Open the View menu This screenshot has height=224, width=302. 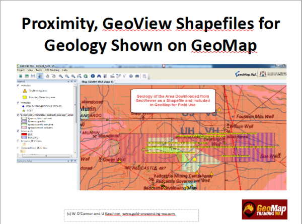30,70
